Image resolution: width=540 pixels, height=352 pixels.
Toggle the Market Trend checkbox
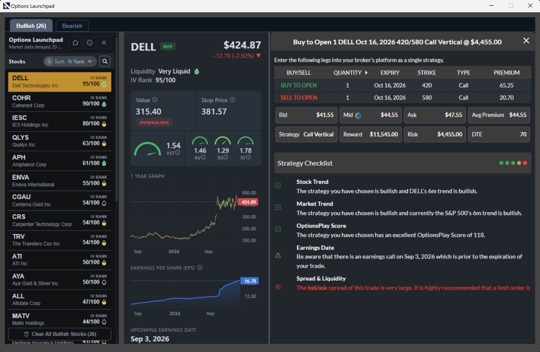[x=278, y=207]
